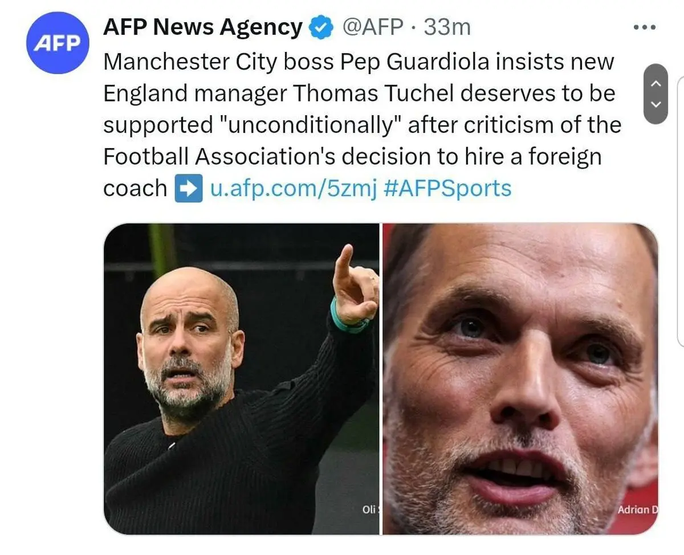Screen dimensions: 684x555
Task: Click the AFP News Agency account name
Action: [x=203, y=27]
